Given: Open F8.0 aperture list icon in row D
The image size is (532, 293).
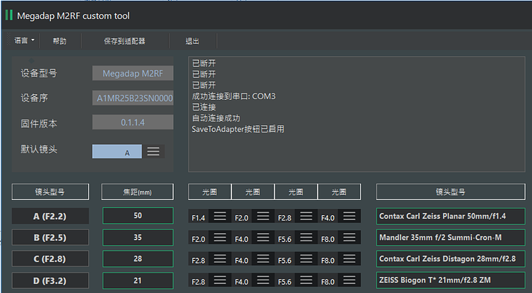Looking at the screenshot, I should [x=349, y=281].
